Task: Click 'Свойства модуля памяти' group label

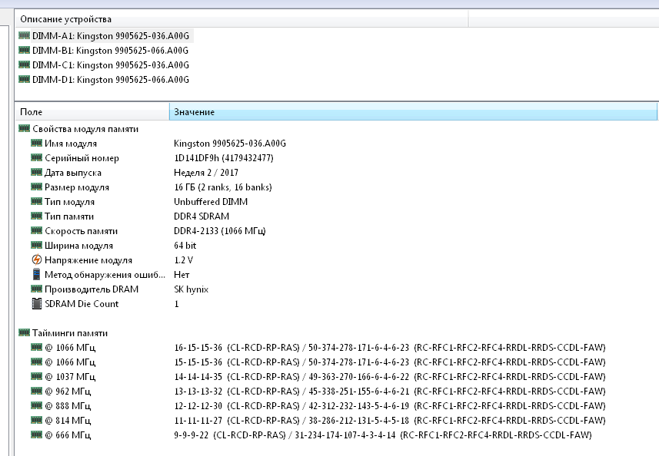Action: point(85,129)
